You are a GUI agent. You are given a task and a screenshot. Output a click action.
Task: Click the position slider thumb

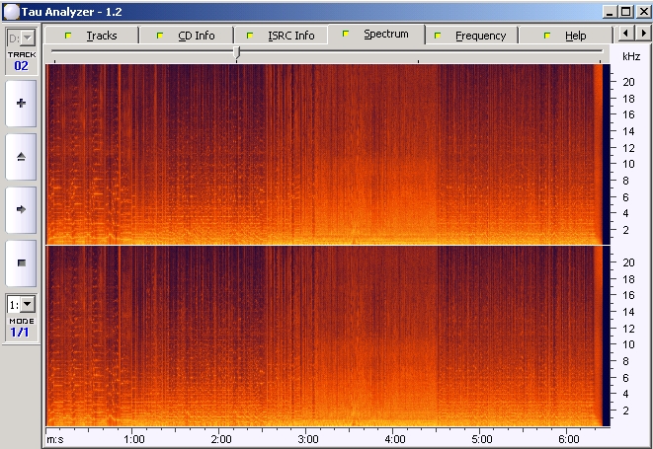(x=237, y=53)
